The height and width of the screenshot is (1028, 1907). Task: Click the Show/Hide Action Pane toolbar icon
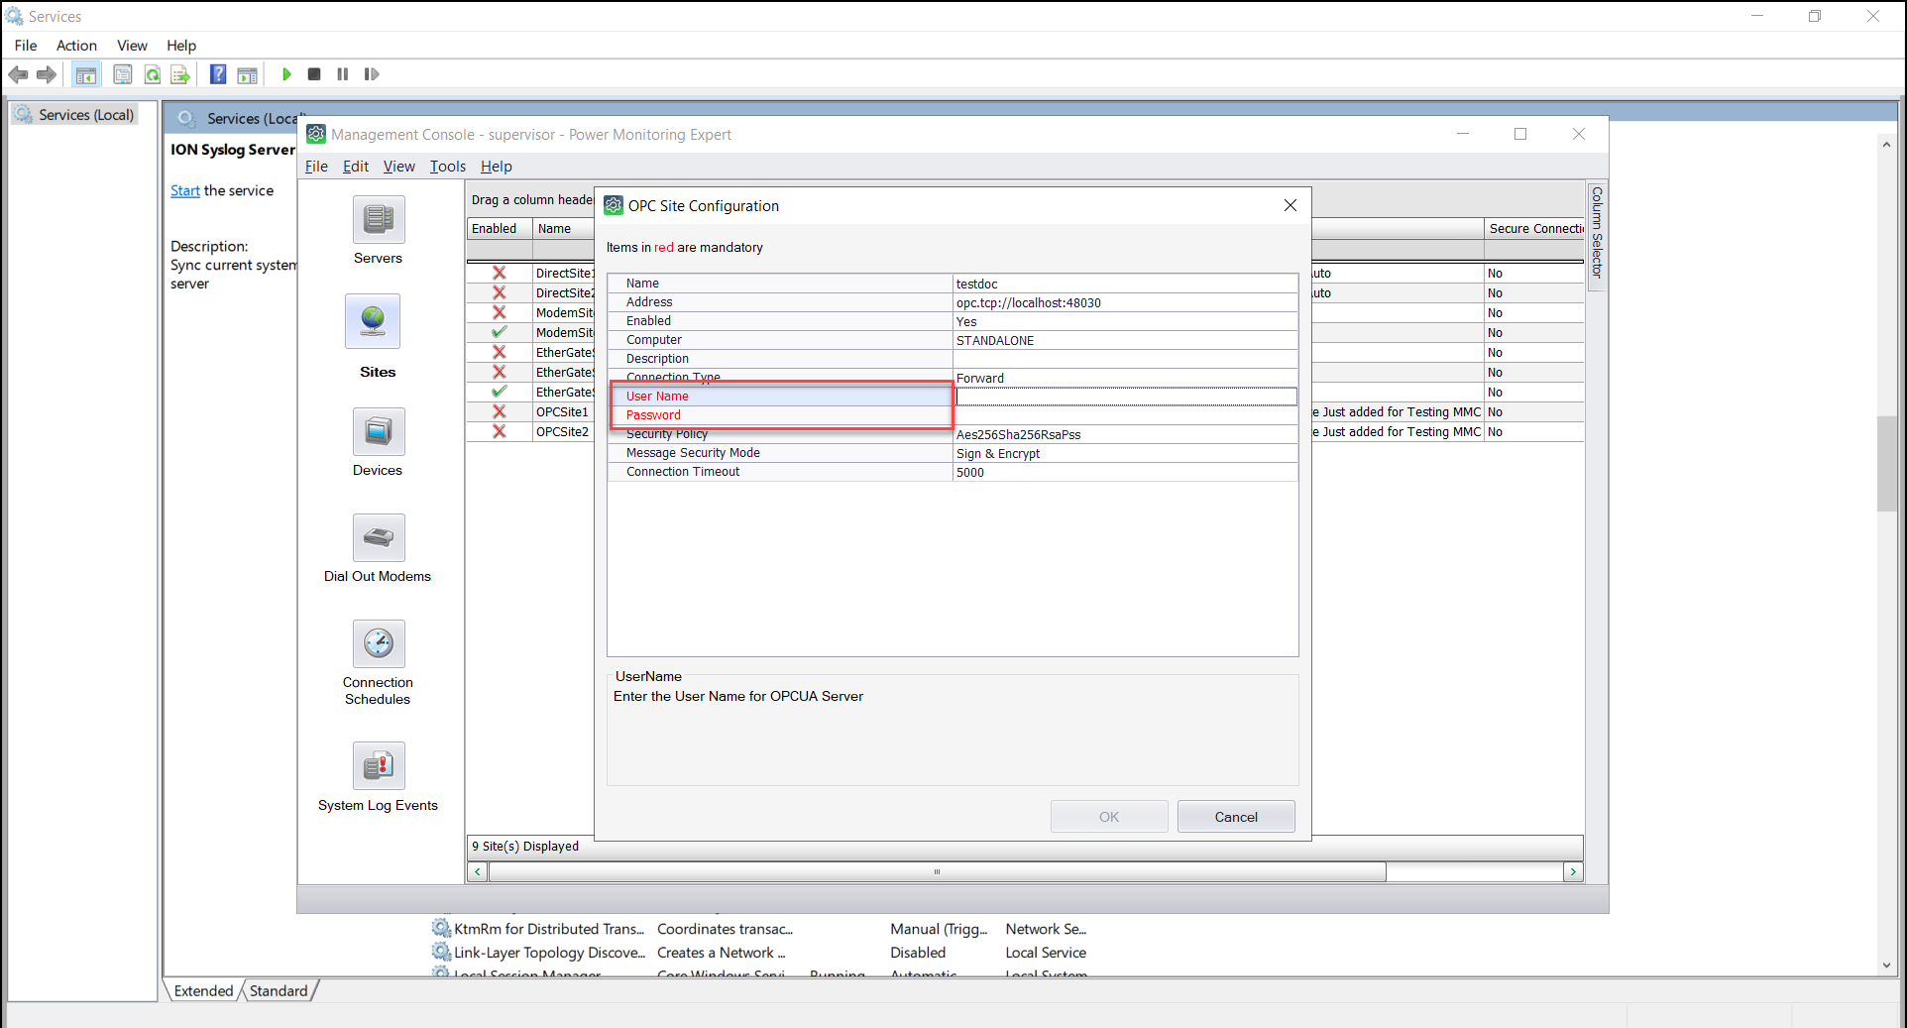[248, 74]
